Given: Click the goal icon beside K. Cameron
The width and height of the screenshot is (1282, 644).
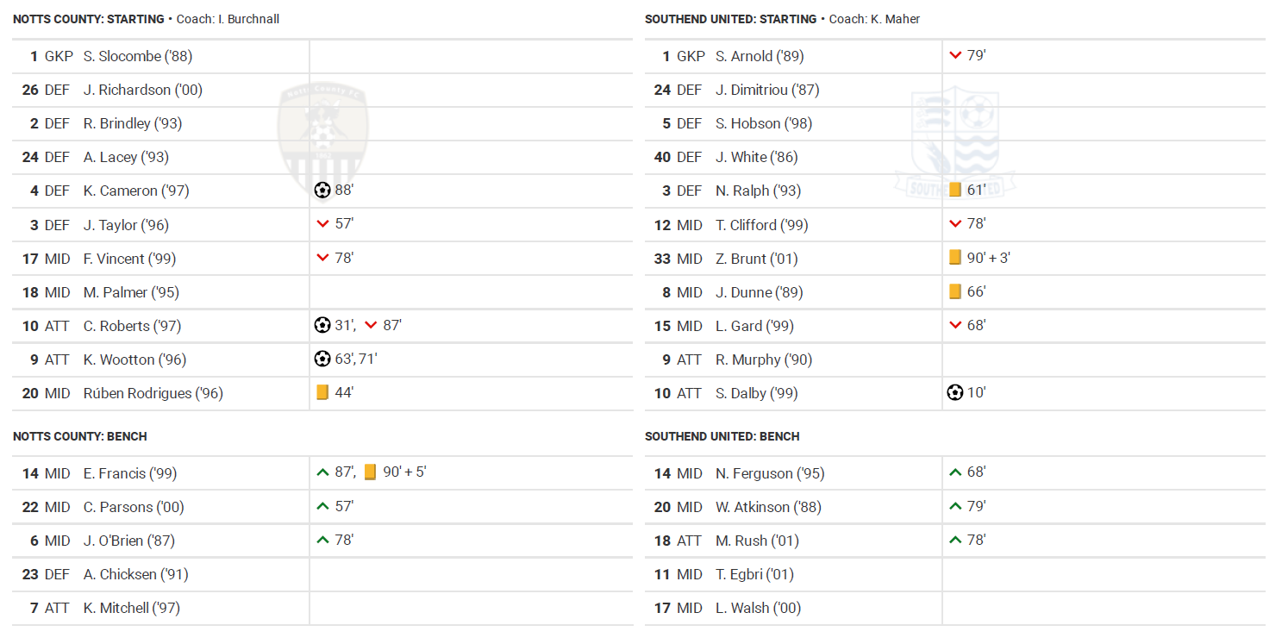Looking at the screenshot, I should click(x=322, y=191).
